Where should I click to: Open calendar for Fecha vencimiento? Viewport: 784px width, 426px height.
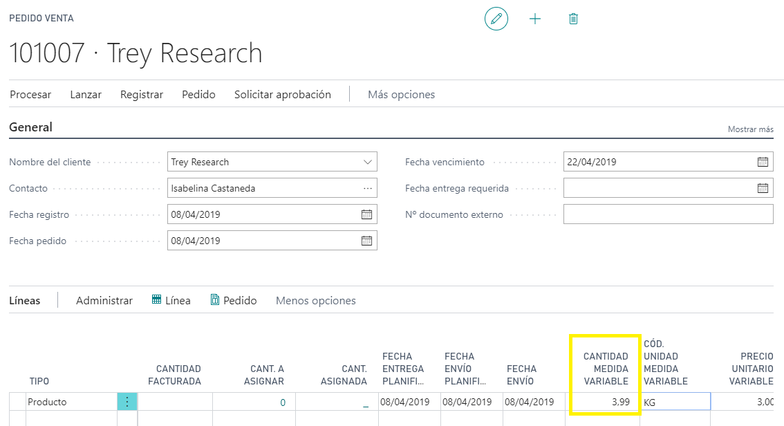763,162
